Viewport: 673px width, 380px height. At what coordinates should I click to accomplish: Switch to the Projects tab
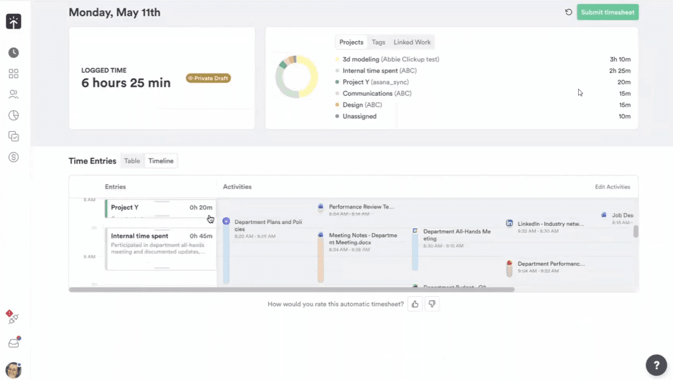point(351,42)
